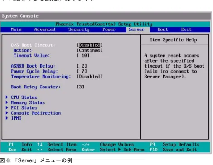This screenshot has width=213, height=165.
Task: Edit the Power Cycle Delay value 7
Action: [x=82, y=71]
